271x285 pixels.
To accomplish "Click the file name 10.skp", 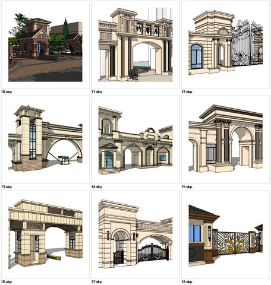I will [x=7, y=92].
